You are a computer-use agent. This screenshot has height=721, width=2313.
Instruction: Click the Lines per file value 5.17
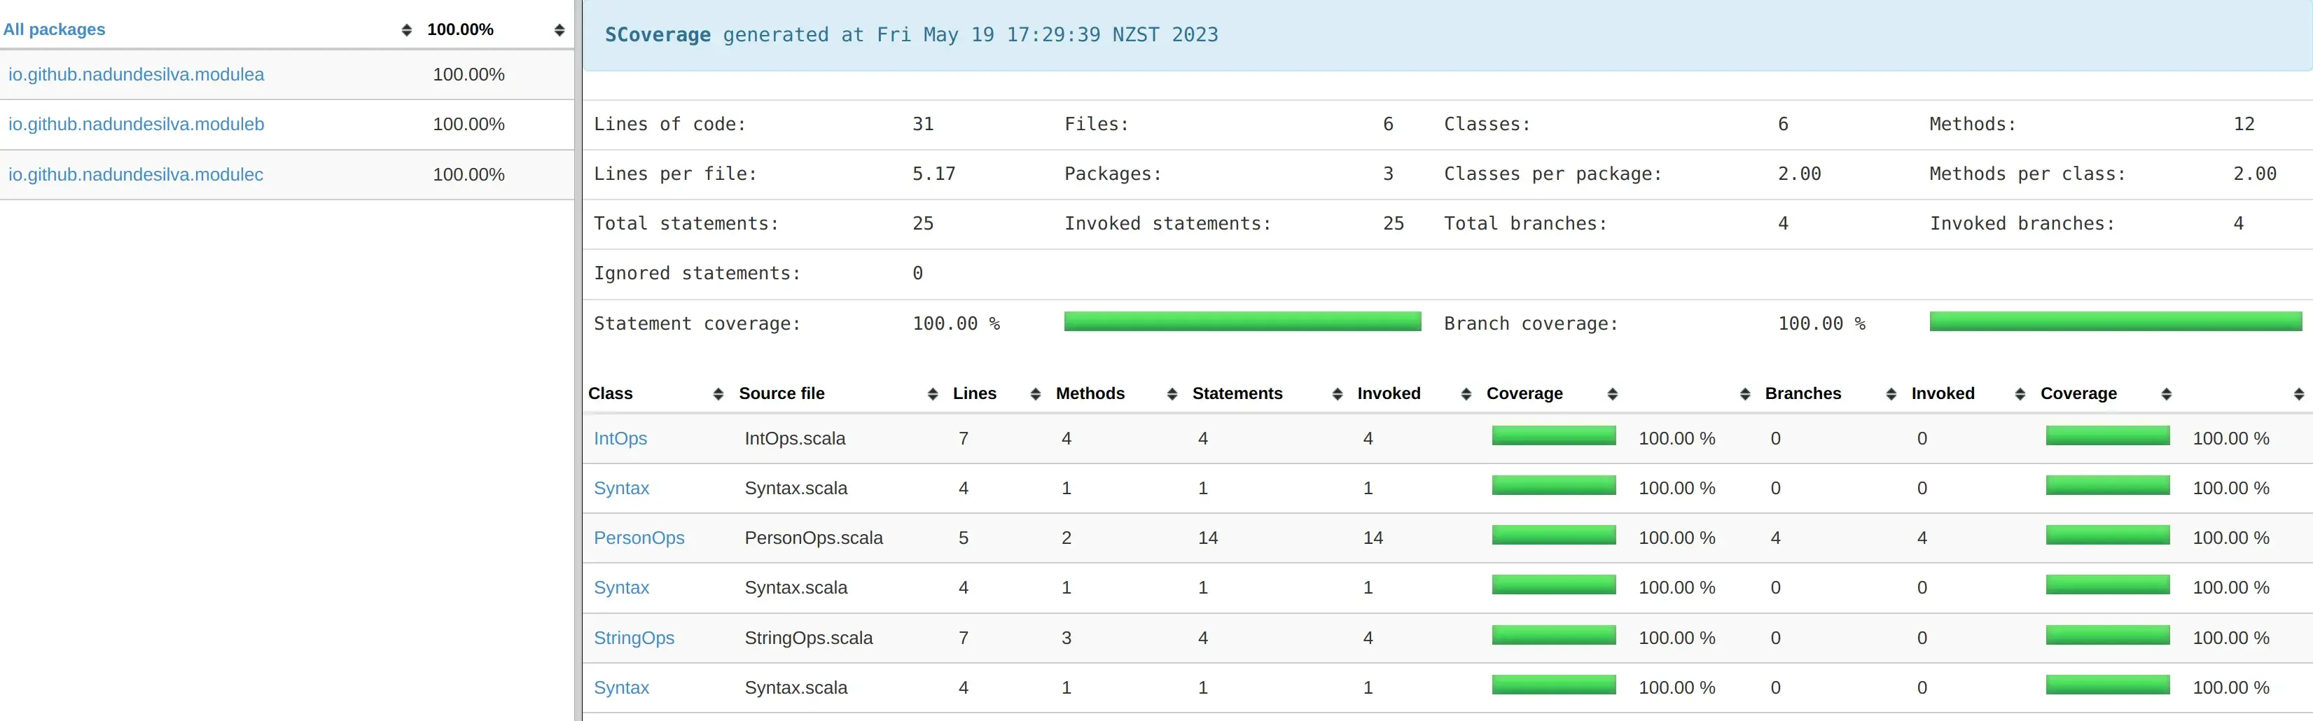point(934,174)
